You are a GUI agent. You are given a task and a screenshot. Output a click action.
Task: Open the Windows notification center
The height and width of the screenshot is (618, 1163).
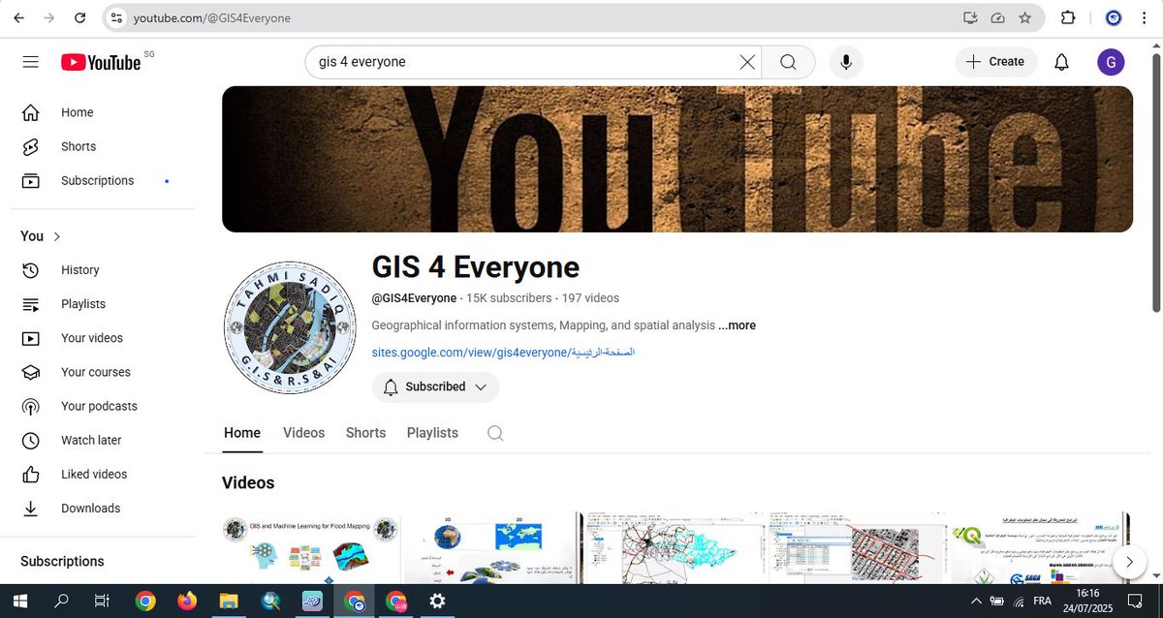pyautogui.click(x=1135, y=601)
